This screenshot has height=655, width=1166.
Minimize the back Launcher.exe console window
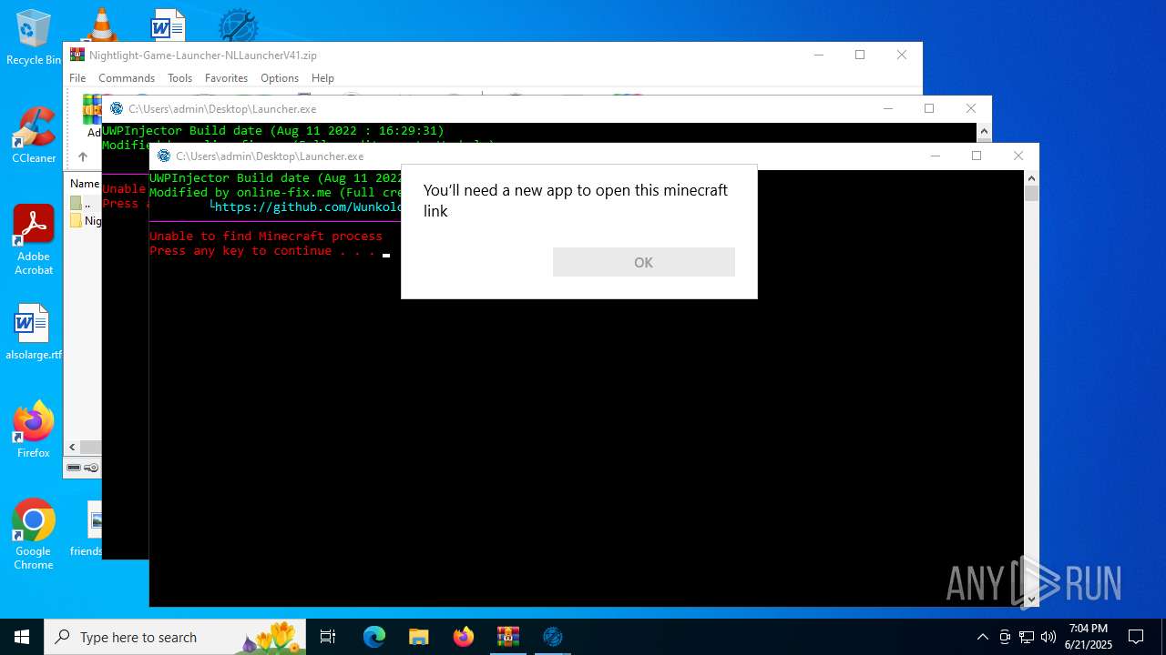pyautogui.click(x=888, y=108)
